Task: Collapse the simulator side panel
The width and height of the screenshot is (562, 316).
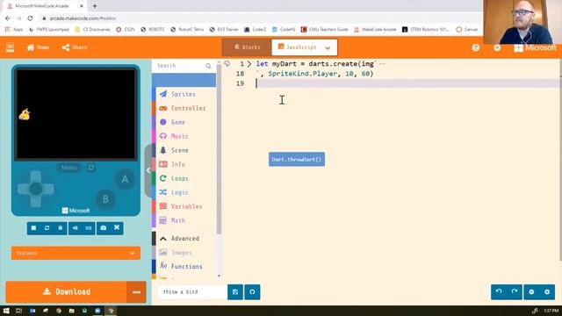Action: (x=148, y=171)
